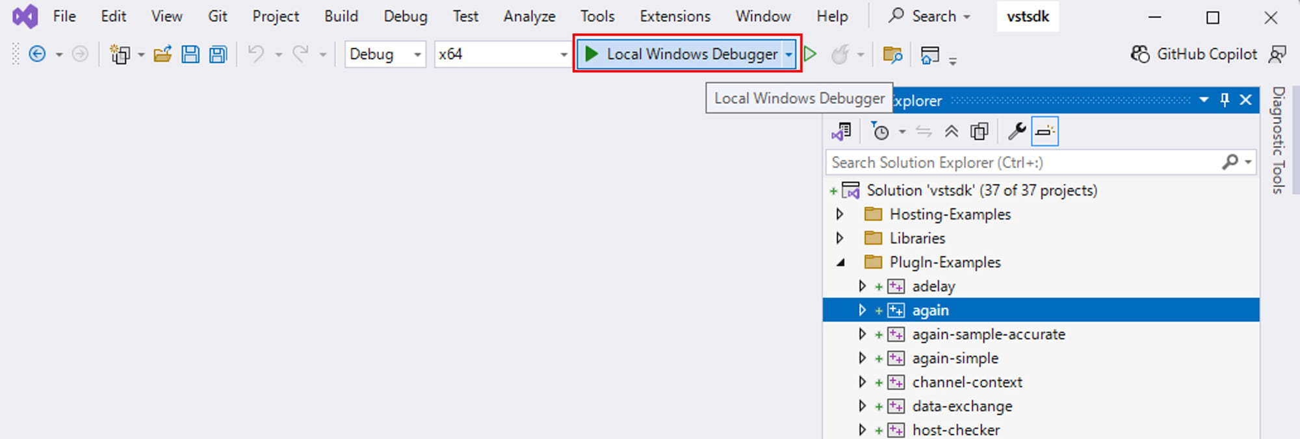Expand the channel-context project
The width and height of the screenshot is (1300, 439).
click(862, 382)
